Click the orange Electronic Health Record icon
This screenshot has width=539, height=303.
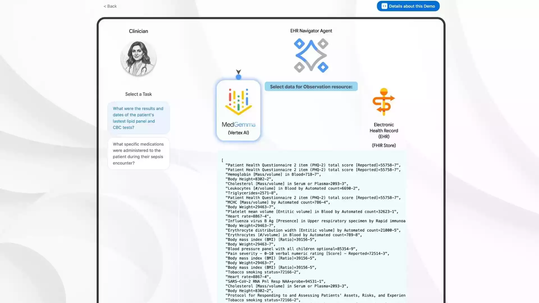(383, 102)
